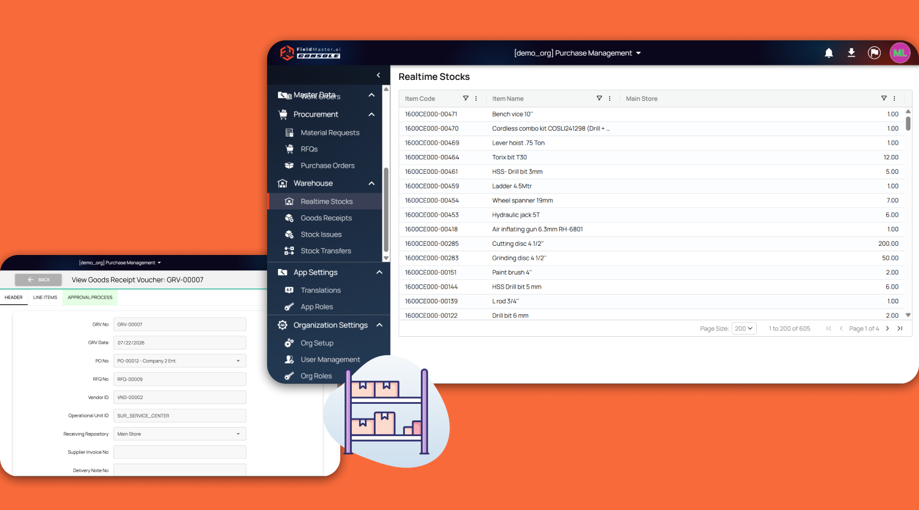Open the Purchase Management module dropdown in Console header
919x510 pixels.
(578, 53)
